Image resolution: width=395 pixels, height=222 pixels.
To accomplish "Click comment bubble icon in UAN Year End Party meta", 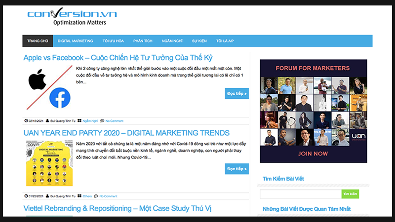I will (96, 196).
